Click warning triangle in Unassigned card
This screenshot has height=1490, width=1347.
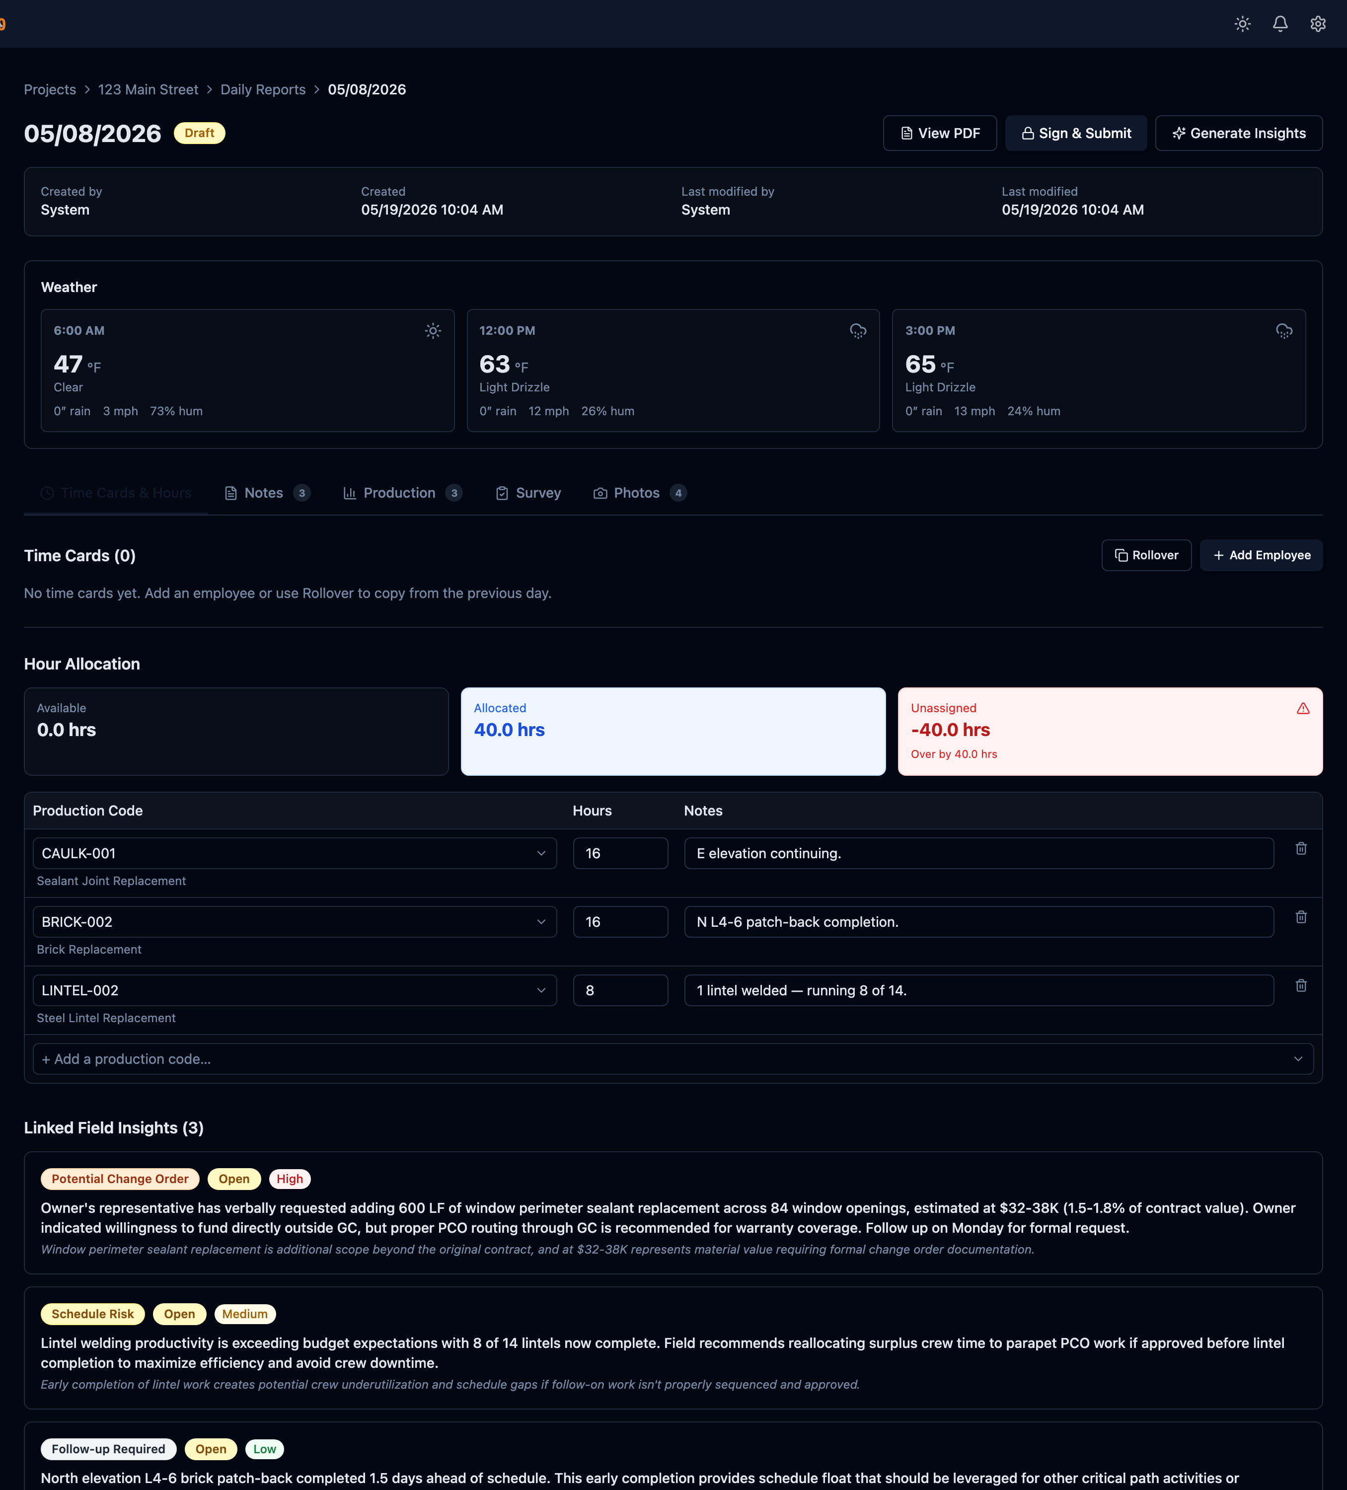tap(1303, 708)
